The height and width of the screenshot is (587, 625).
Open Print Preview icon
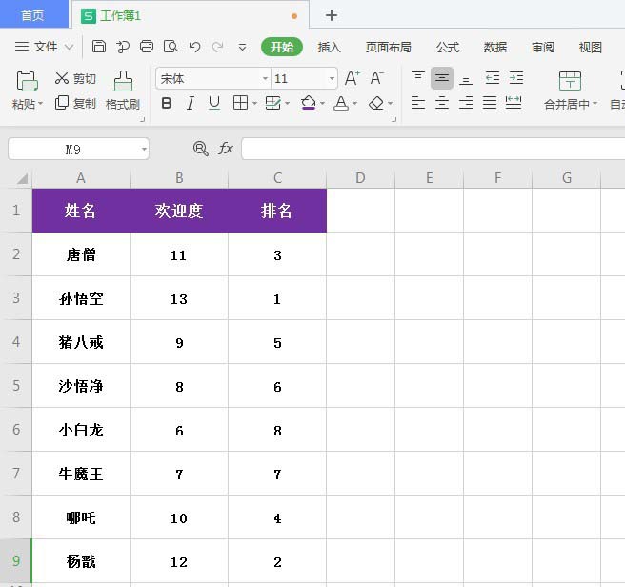[171, 47]
